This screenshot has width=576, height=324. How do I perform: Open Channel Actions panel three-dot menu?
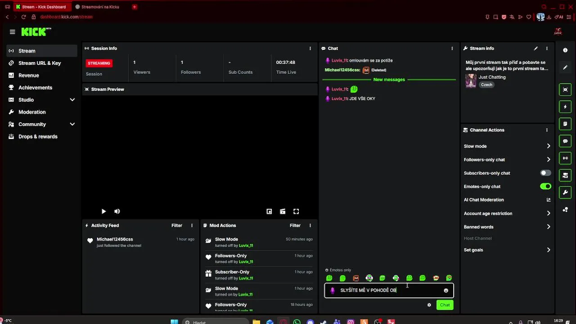pos(547,130)
